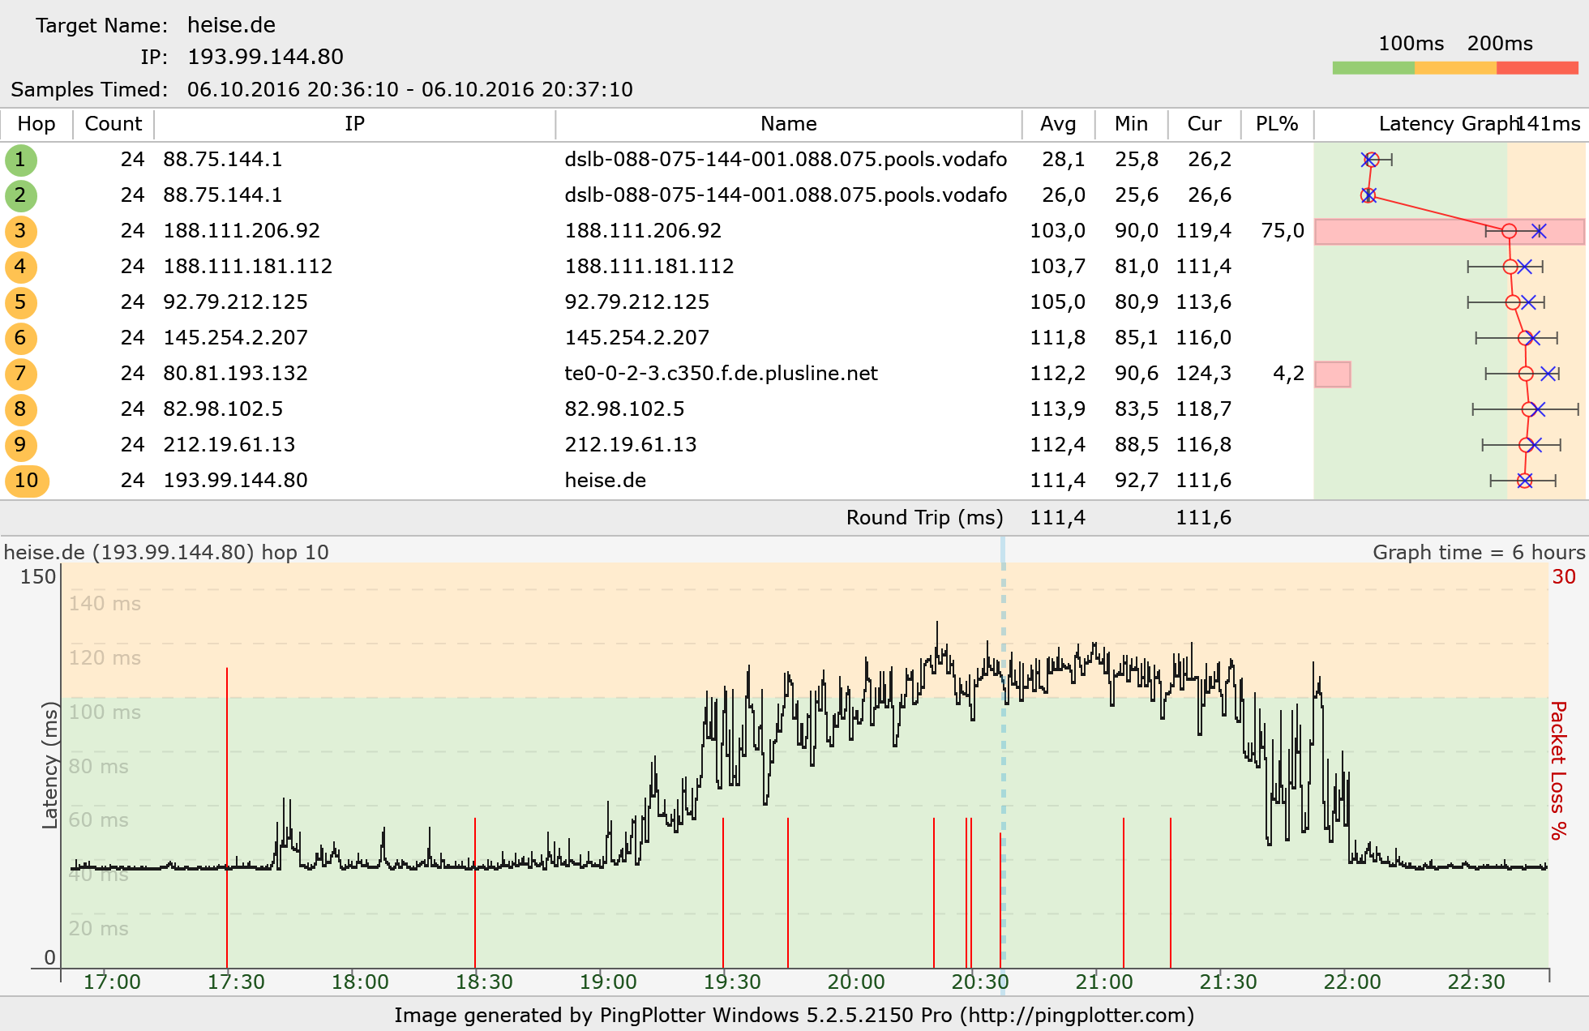Click the packet loss bar for hop 3
This screenshot has height=1031, width=1589.
(x=1411, y=232)
